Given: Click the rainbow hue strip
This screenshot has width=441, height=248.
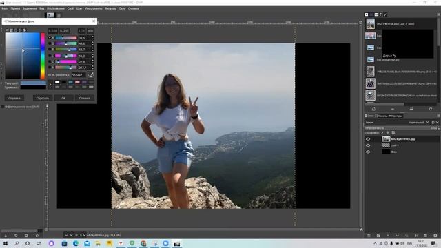Looking at the screenshot, I should tap(43, 56).
